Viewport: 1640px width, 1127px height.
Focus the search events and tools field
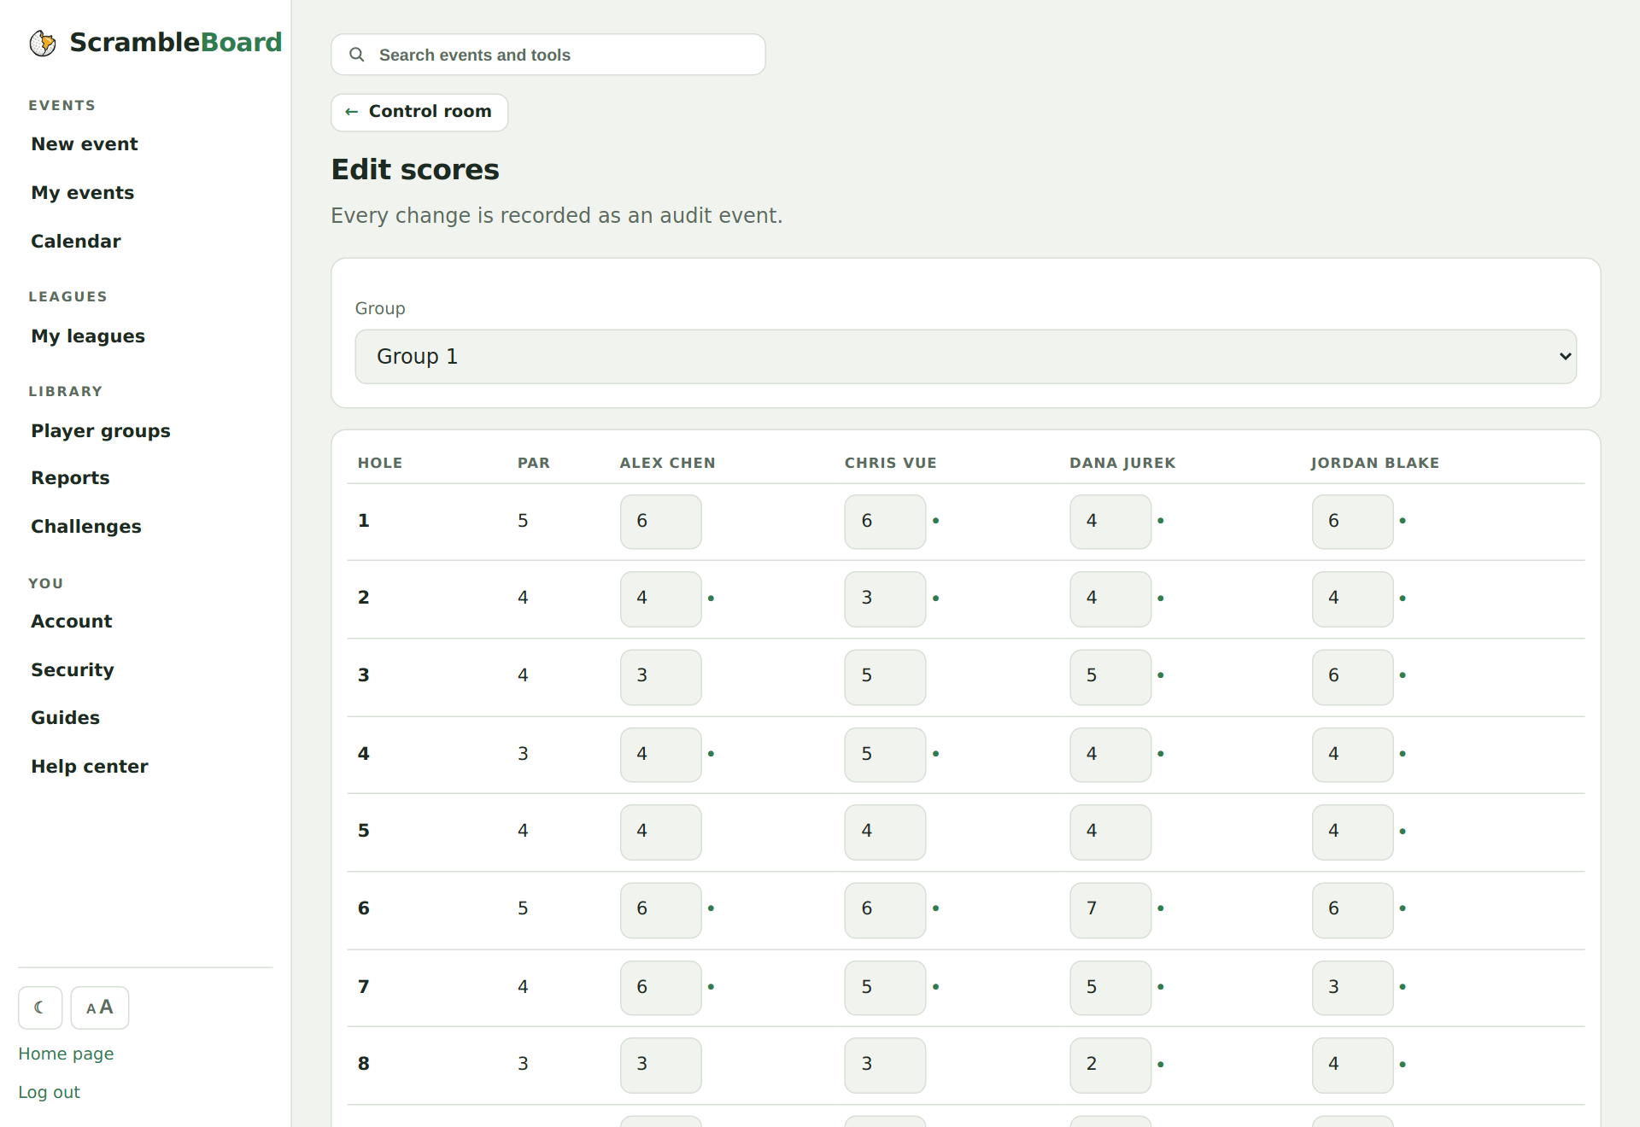(548, 55)
